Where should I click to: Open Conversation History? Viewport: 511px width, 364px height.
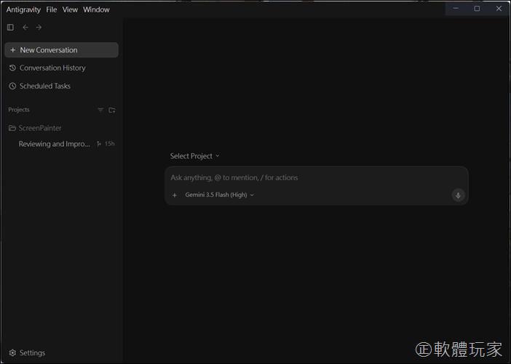click(x=47, y=68)
